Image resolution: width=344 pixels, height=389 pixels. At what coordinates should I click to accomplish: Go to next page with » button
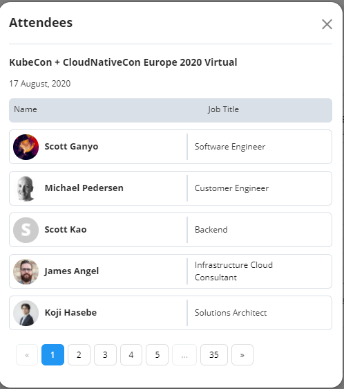click(242, 355)
